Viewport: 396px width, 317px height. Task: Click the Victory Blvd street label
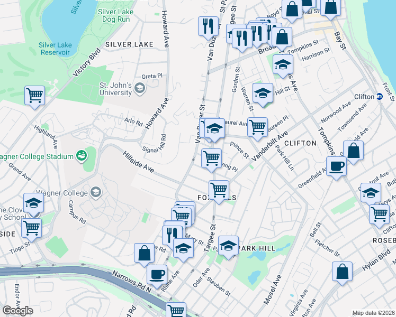click(87, 62)
